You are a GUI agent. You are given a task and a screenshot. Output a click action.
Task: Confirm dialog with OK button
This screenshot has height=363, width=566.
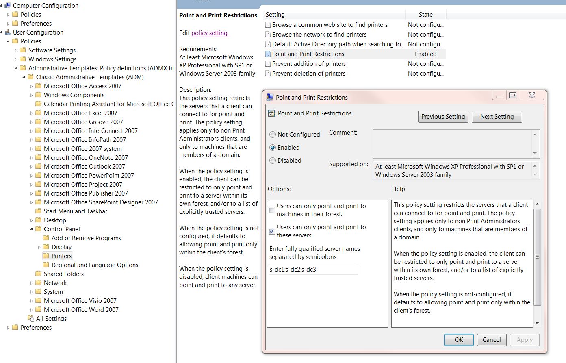pos(459,340)
